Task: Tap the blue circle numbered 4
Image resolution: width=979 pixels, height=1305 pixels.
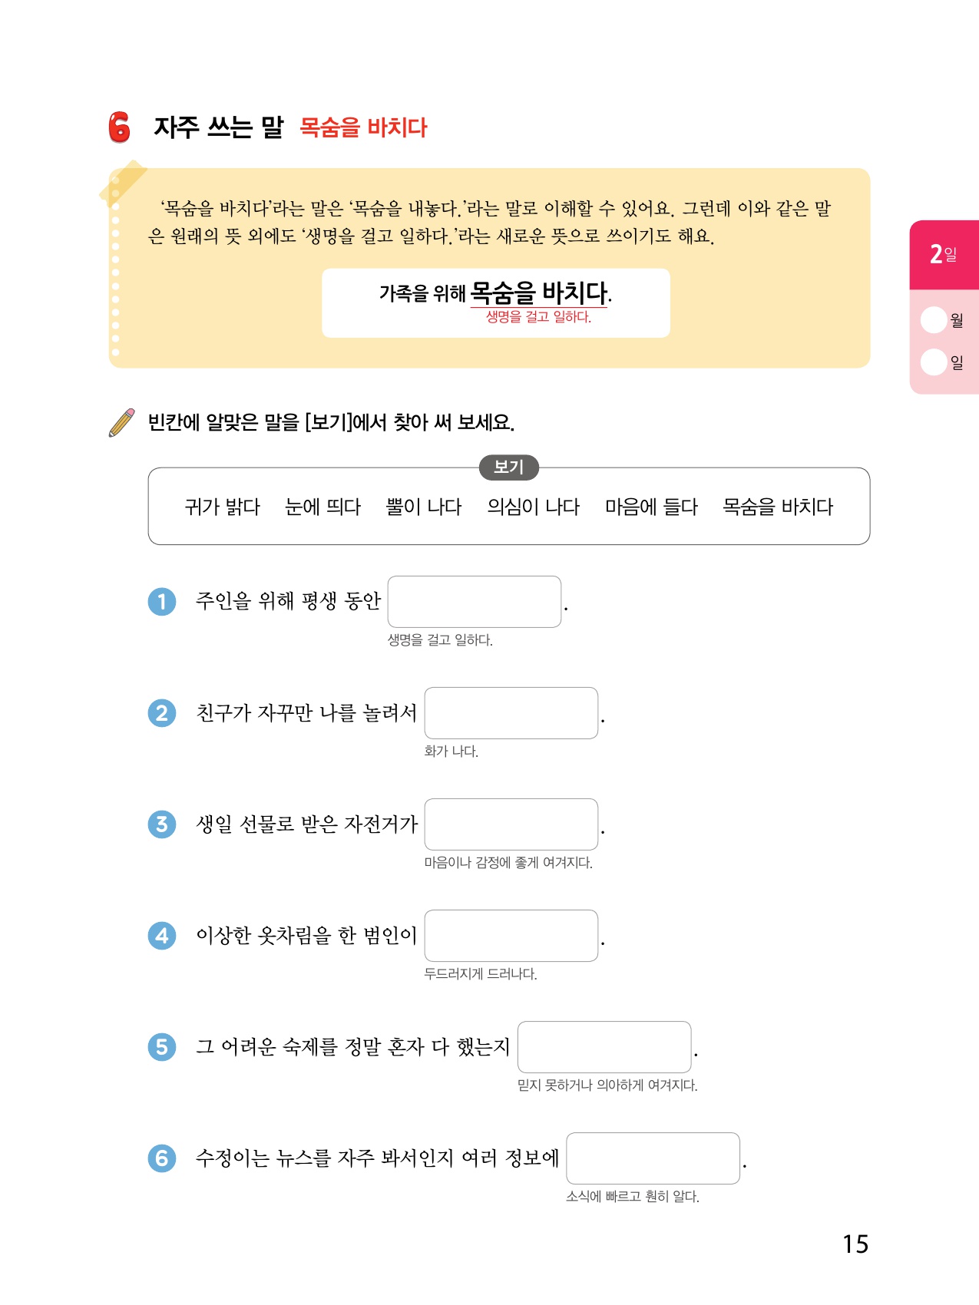Action: [x=162, y=936]
